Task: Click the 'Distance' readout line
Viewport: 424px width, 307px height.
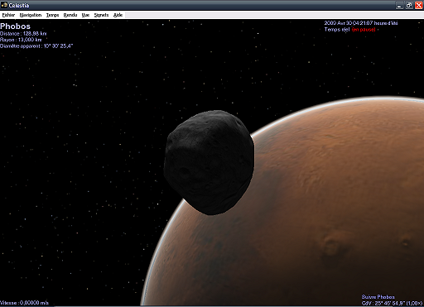Action: click(x=23, y=34)
